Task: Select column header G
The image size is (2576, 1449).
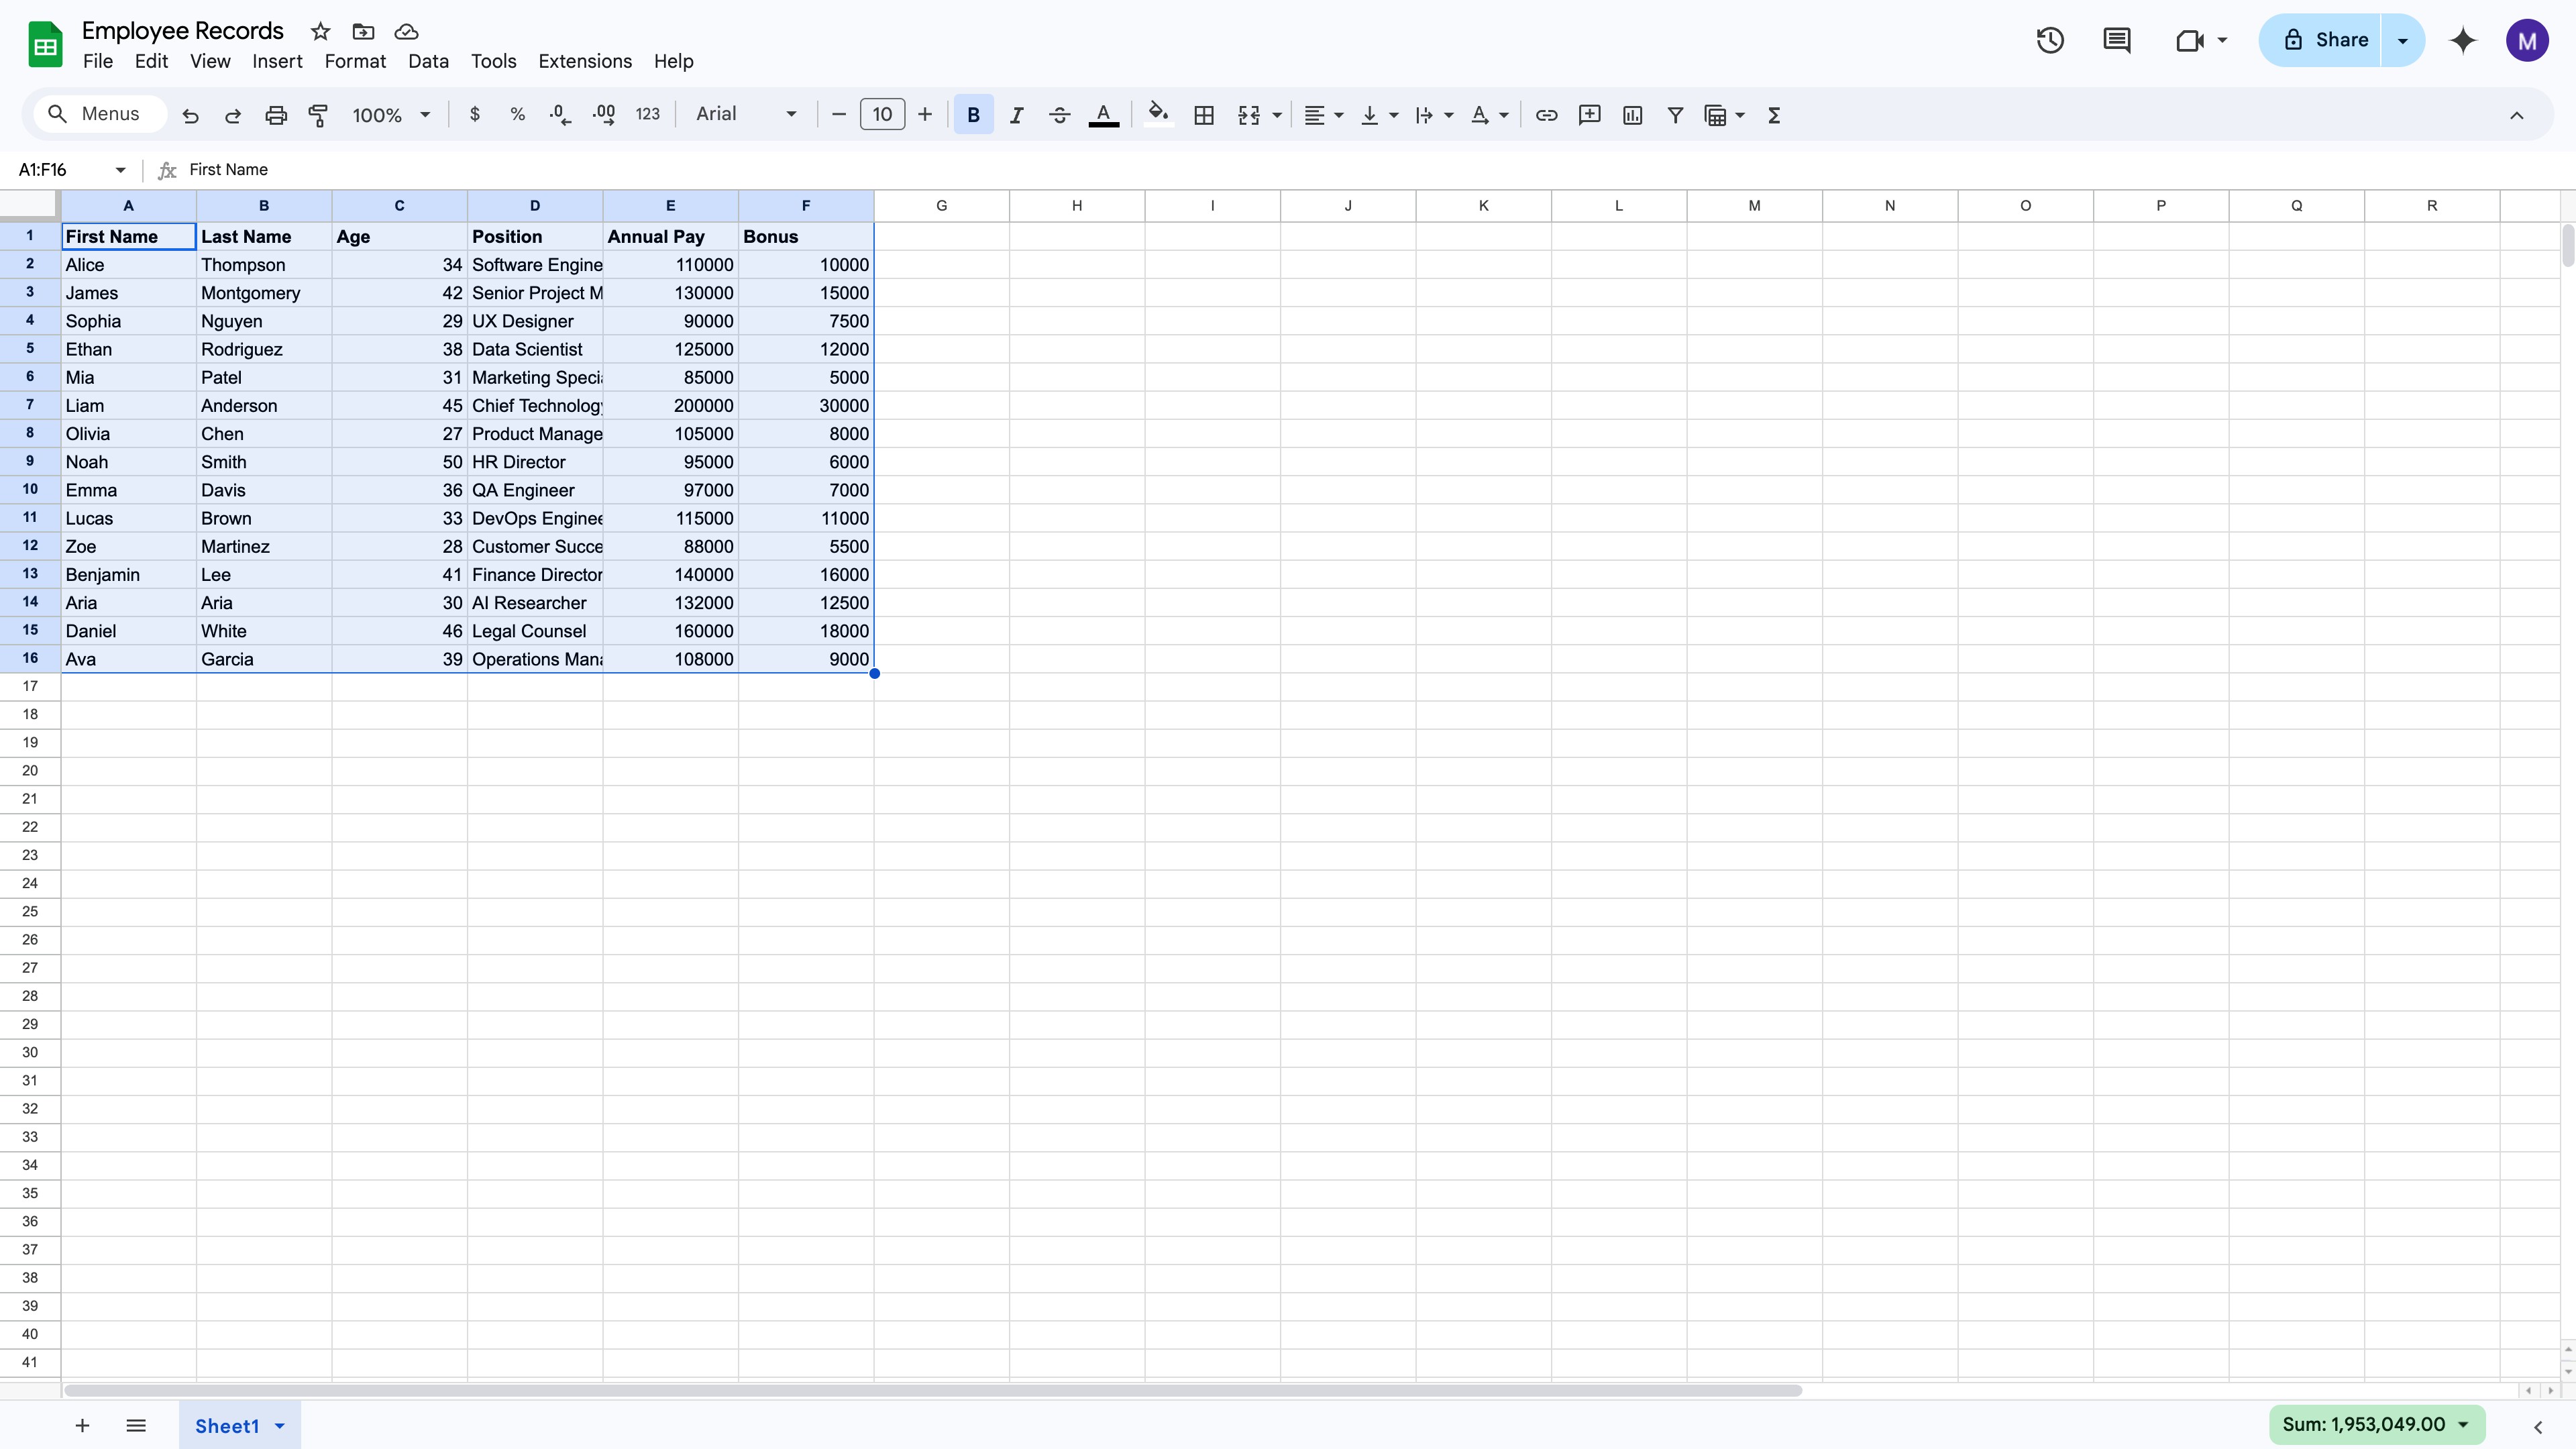Action: [x=941, y=206]
